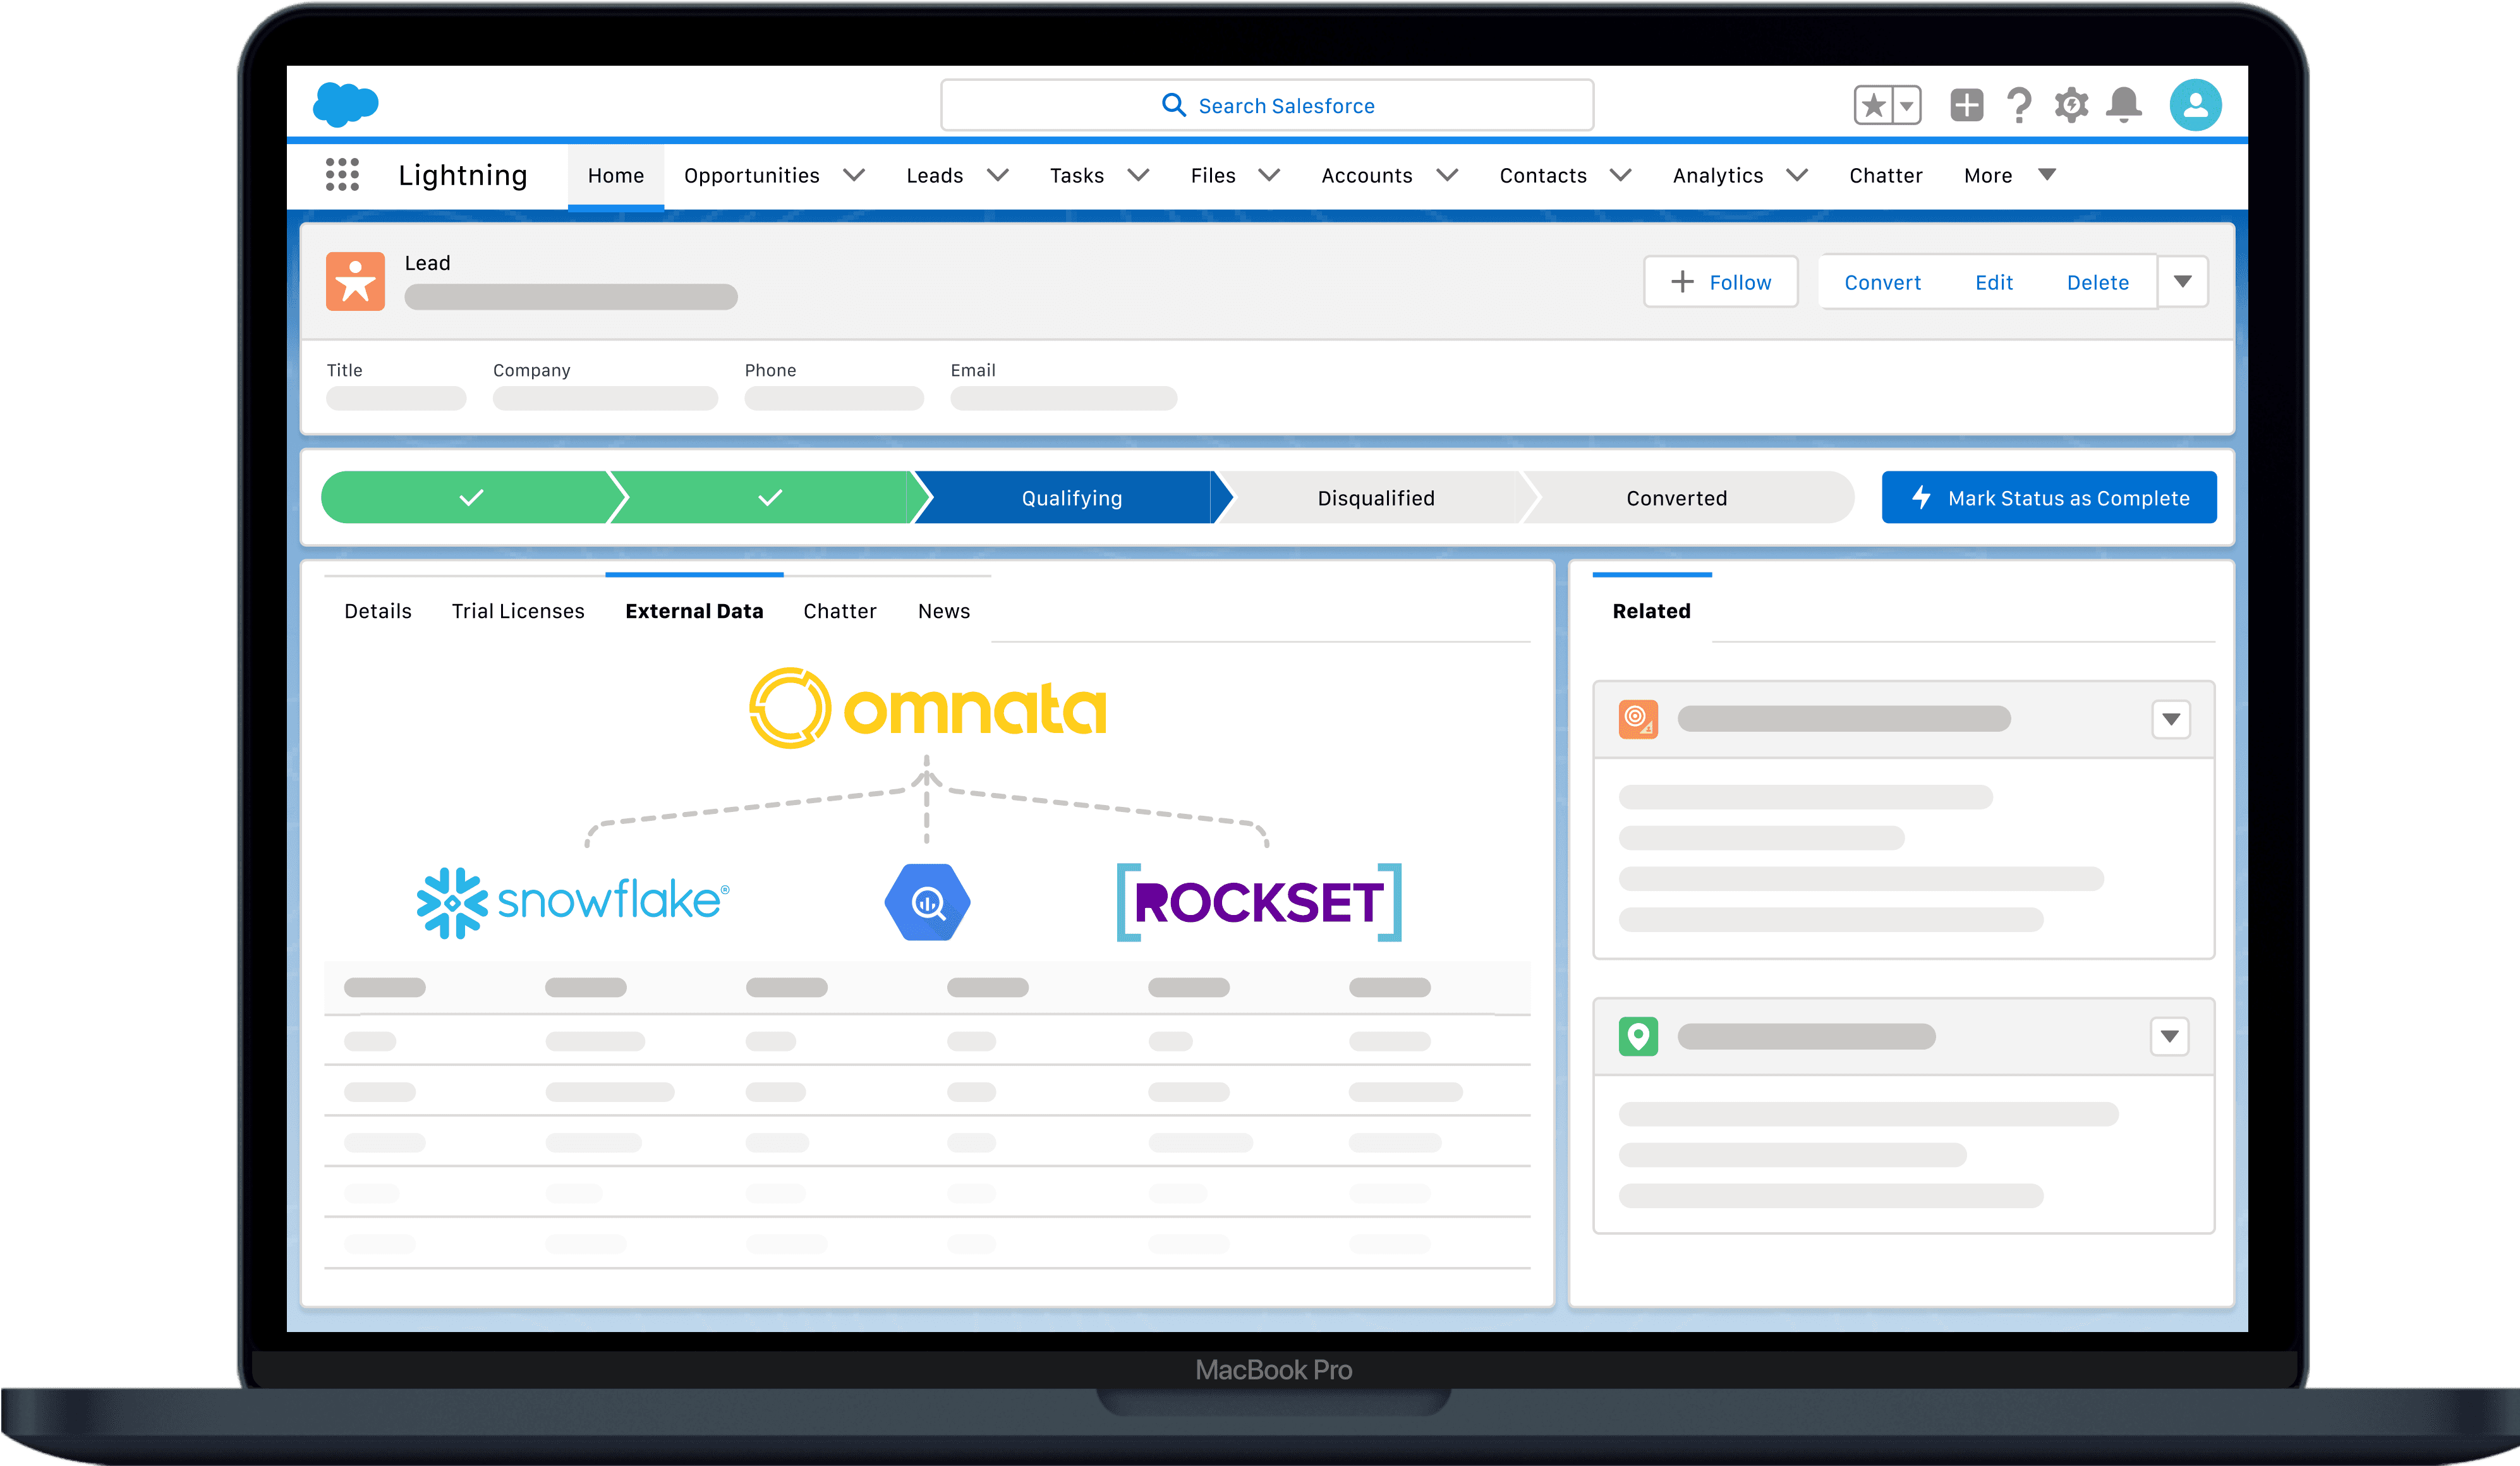Image resolution: width=2520 pixels, height=1466 pixels.
Task: Open the App Launcher grid icon
Action: click(342, 175)
